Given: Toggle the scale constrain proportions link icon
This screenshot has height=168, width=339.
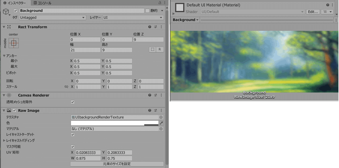Looking at the screenshot, I should [x=66, y=86].
